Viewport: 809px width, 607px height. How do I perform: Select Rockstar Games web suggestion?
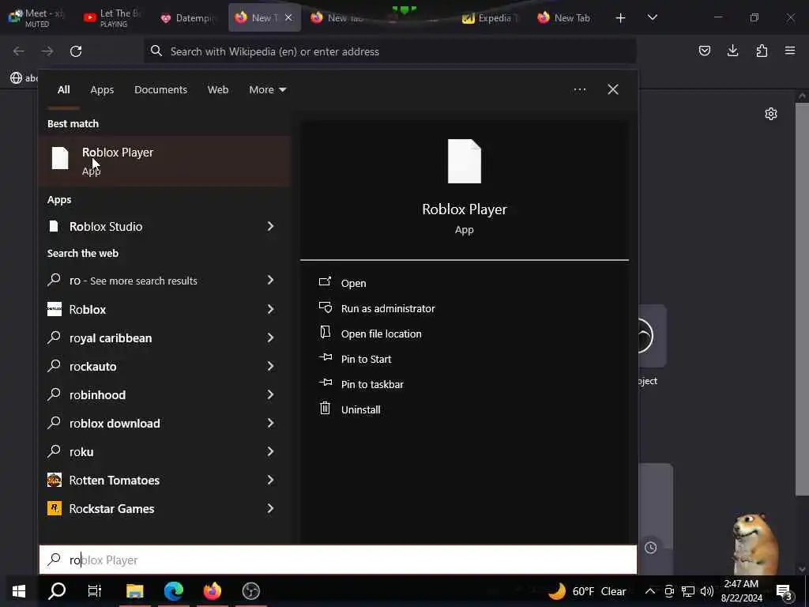(111, 508)
